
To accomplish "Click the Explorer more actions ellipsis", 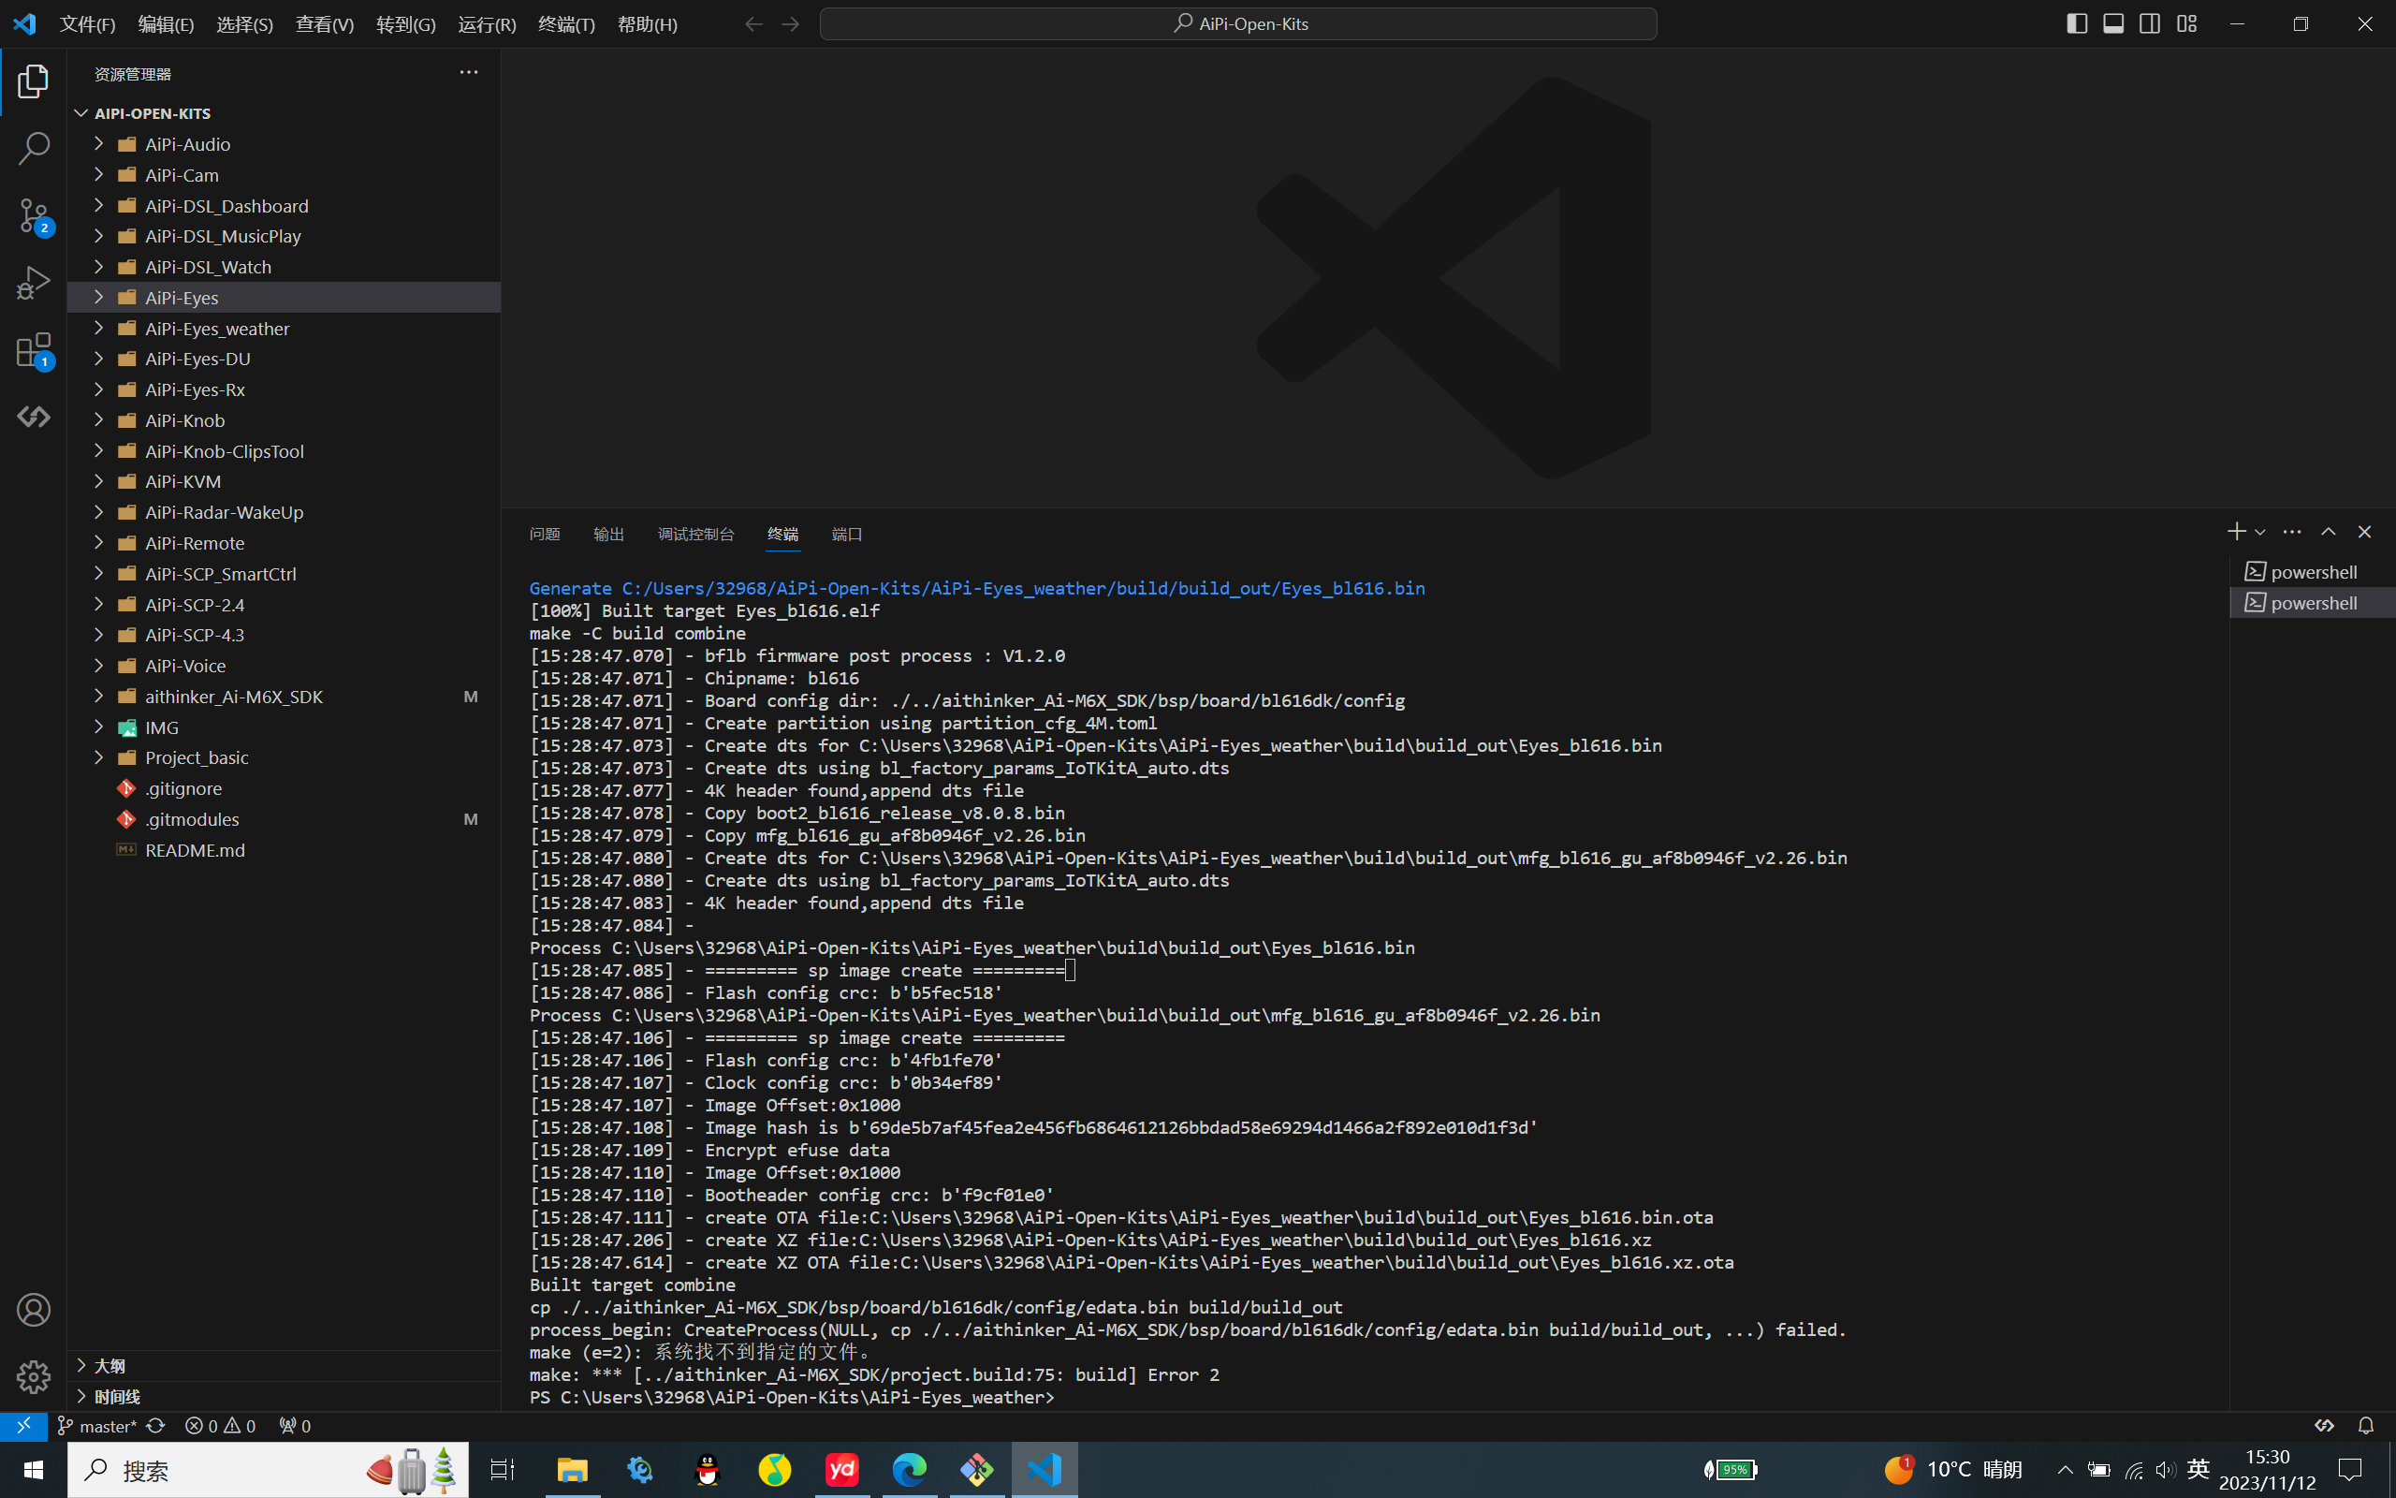I will pos(468,72).
